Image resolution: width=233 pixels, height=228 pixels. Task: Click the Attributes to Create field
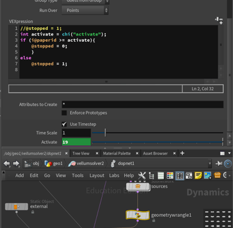click(x=142, y=105)
